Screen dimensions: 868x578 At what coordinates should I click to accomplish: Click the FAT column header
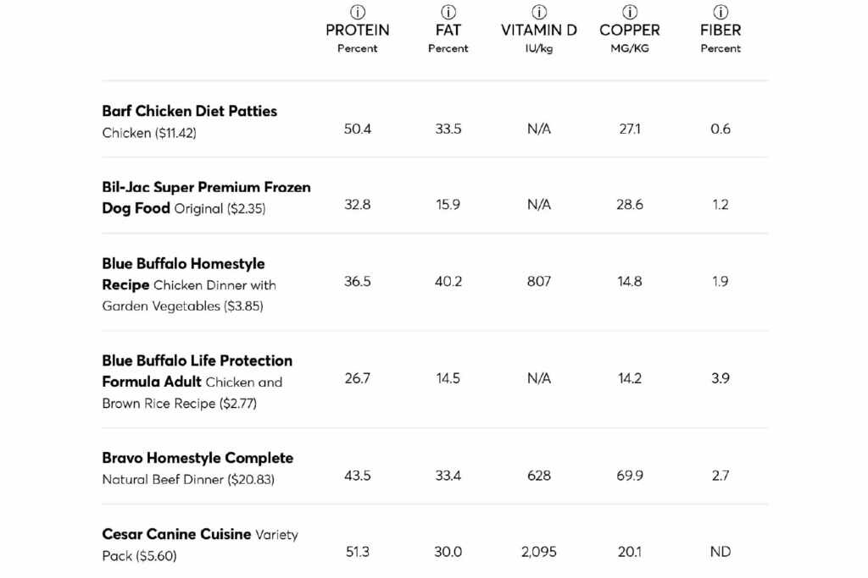coord(448,30)
